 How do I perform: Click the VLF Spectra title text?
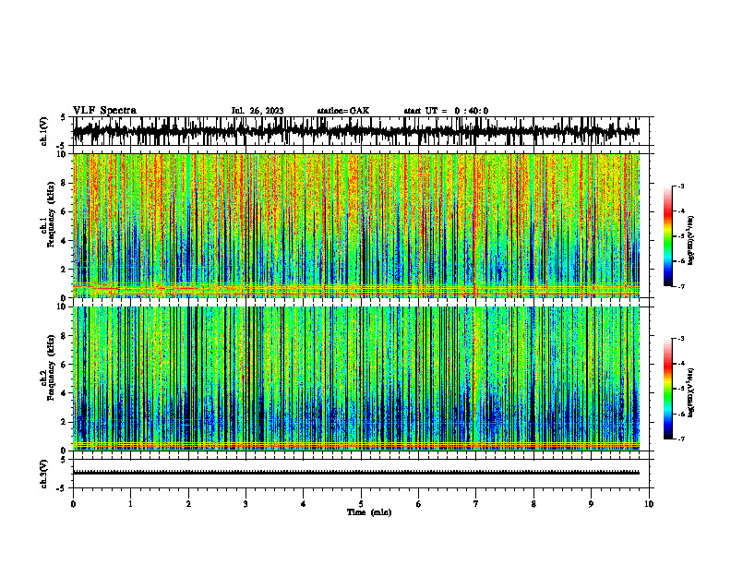(104, 111)
